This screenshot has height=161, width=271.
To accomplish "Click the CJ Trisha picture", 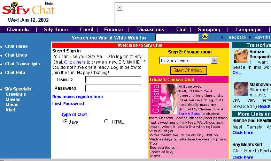I will coord(164,99).
